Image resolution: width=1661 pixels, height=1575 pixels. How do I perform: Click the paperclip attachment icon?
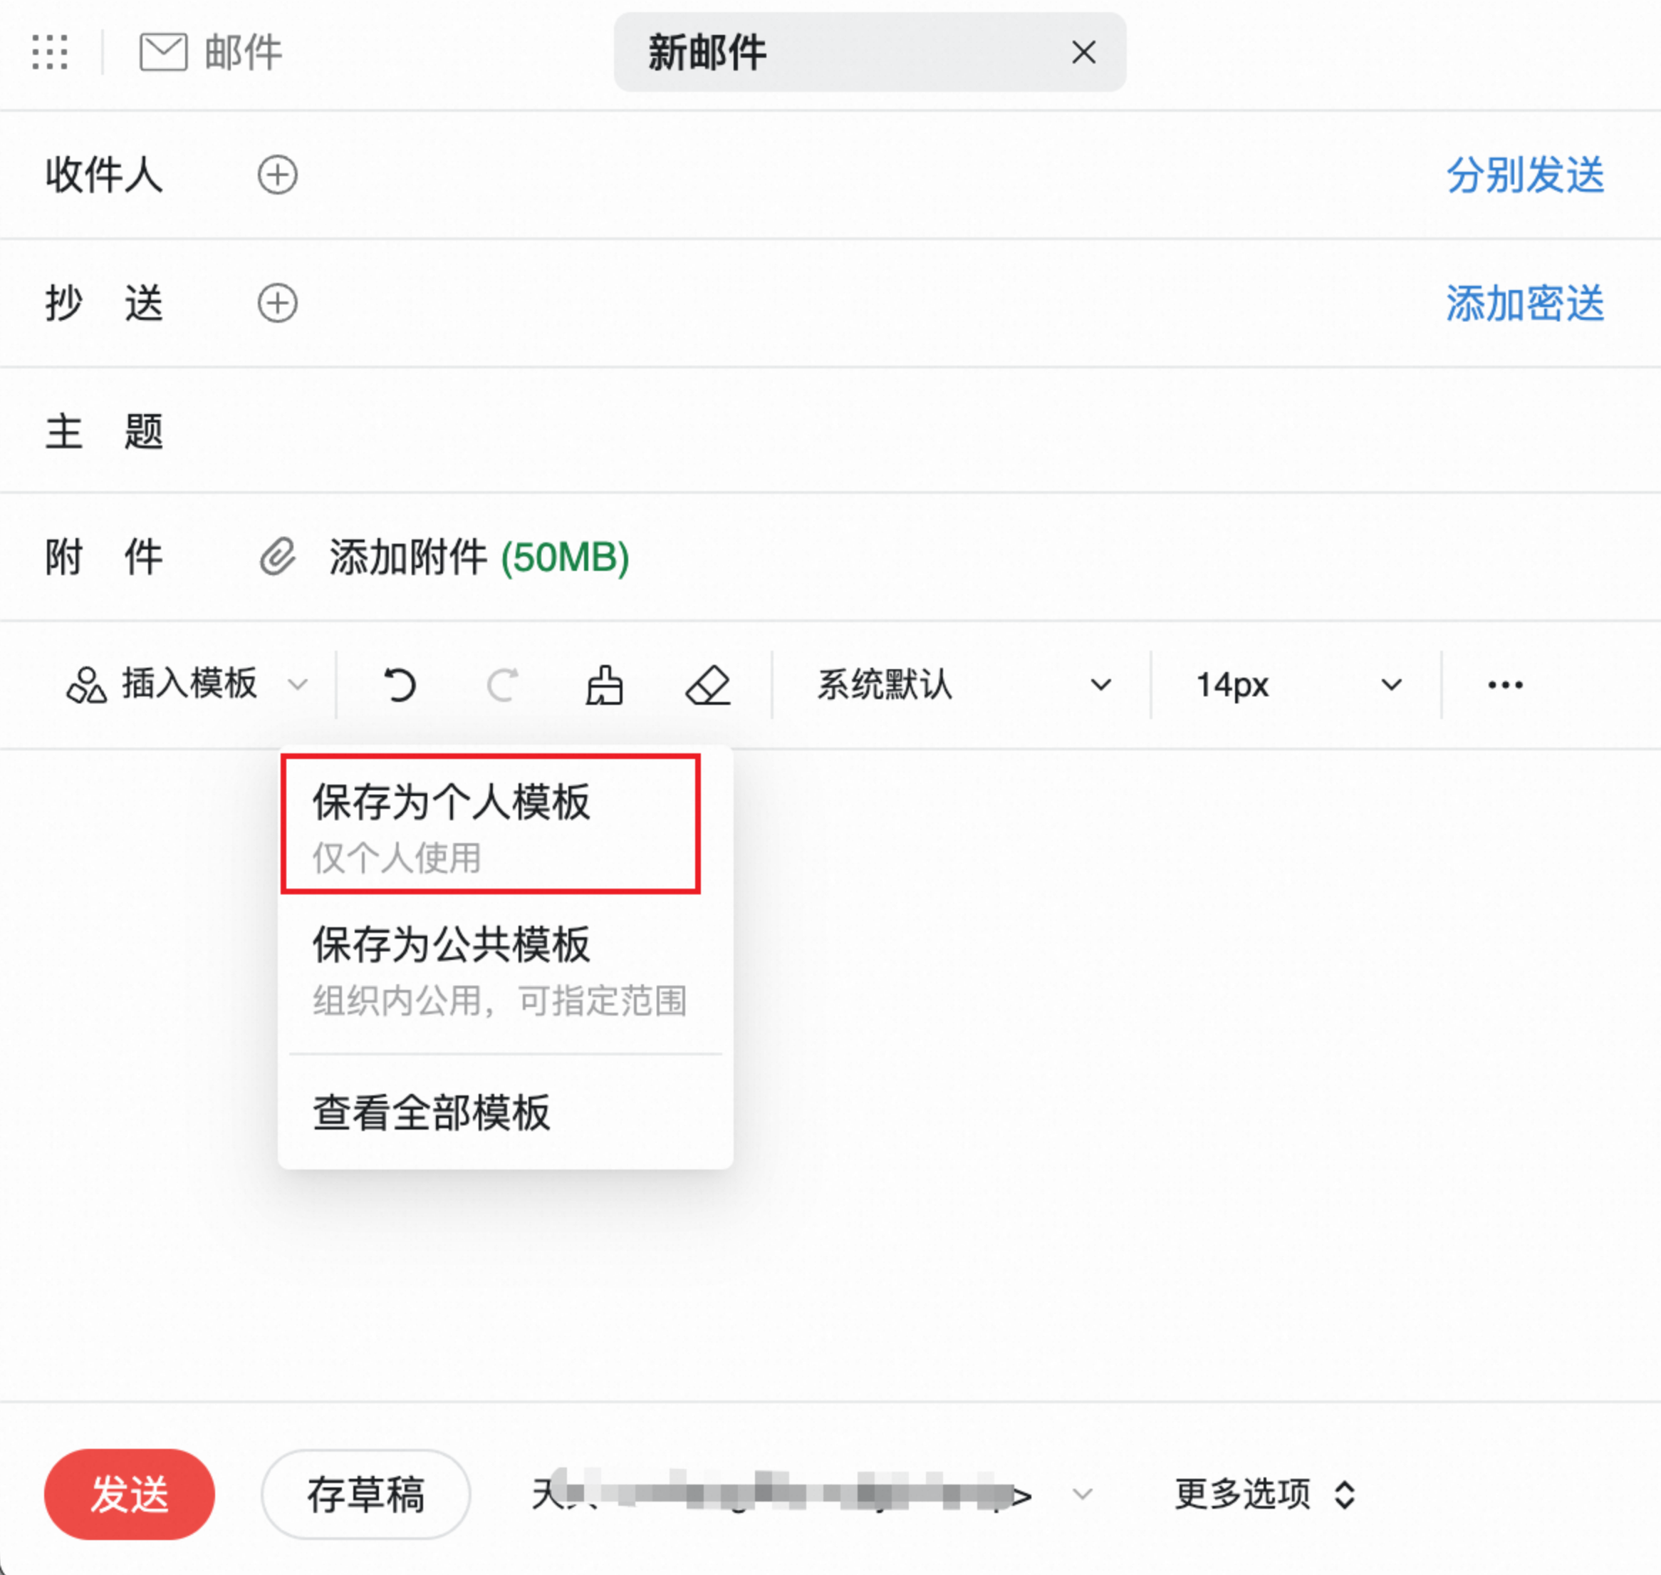[x=277, y=557]
